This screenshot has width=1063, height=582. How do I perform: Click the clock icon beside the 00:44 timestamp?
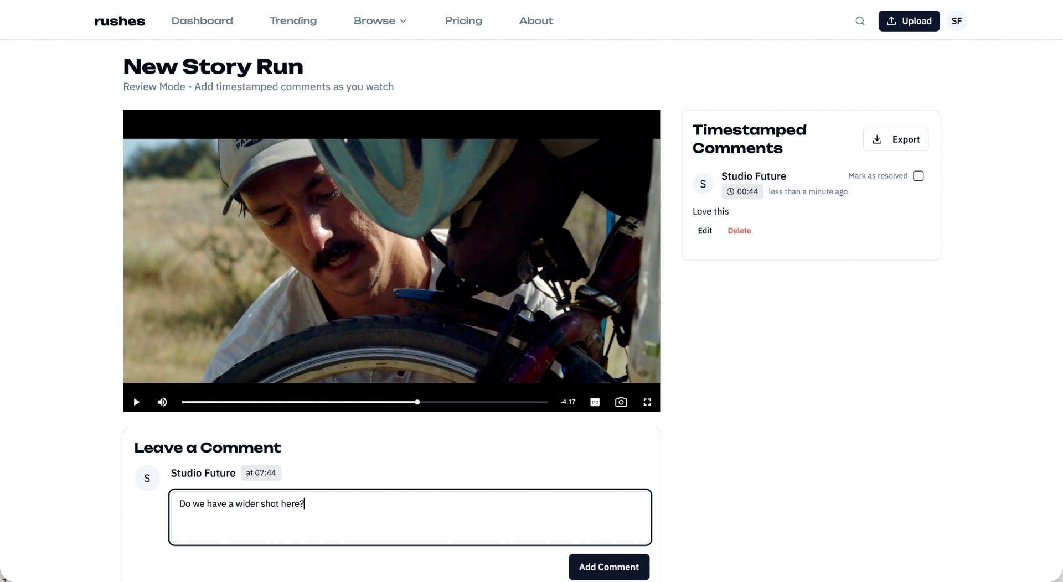[731, 191]
